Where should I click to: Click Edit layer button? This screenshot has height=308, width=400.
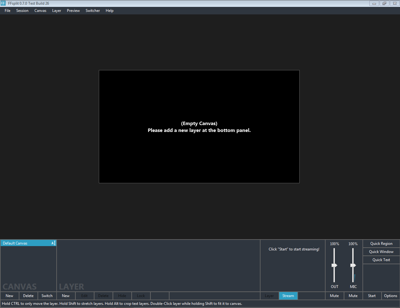[x=84, y=296]
